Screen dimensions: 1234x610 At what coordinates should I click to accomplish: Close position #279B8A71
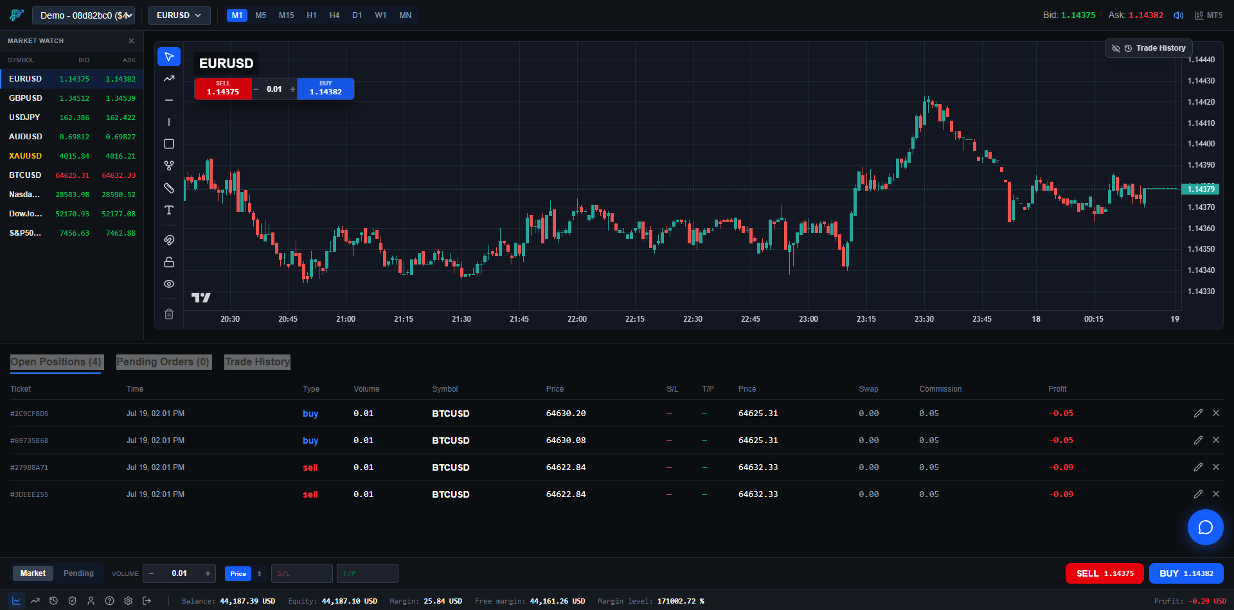point(1216,467)
